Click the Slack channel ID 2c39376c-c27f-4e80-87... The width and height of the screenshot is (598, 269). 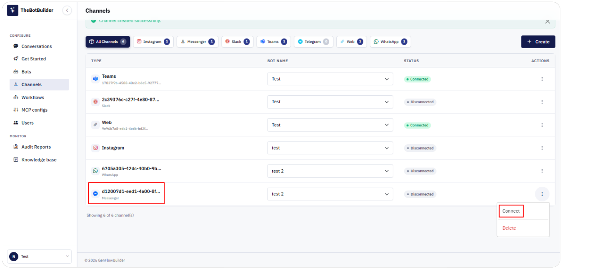tap(131, 99)
